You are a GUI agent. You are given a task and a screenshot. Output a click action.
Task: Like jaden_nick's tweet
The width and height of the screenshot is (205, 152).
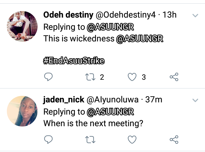[x=132, y=139]
